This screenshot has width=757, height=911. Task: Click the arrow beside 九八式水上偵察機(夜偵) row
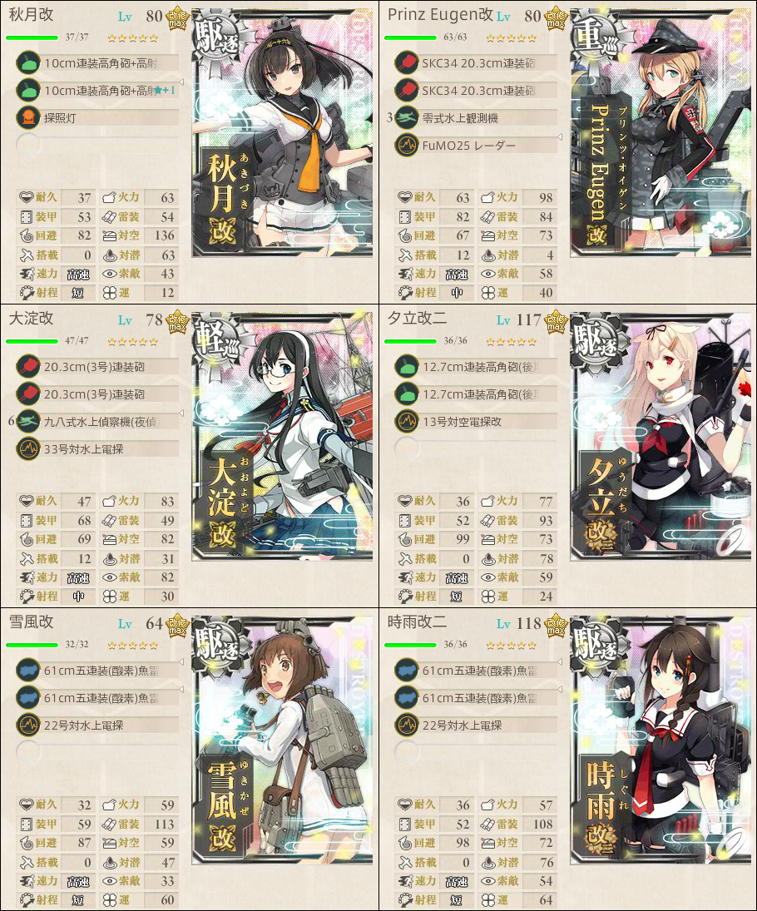click(x=181, y=413)
